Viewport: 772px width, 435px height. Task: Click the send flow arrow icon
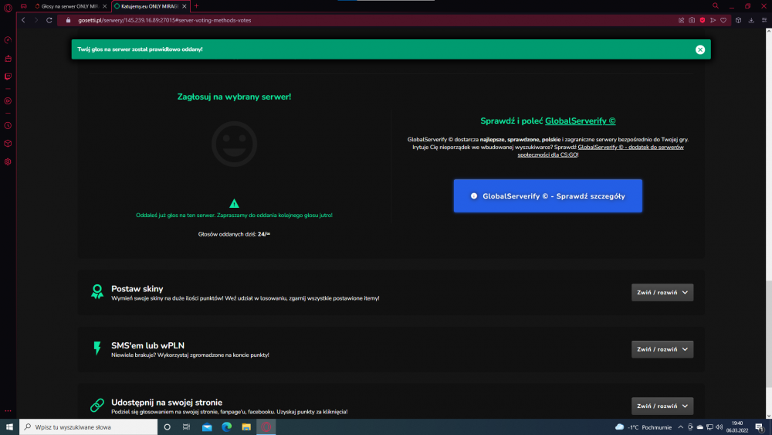click(713, 20)
